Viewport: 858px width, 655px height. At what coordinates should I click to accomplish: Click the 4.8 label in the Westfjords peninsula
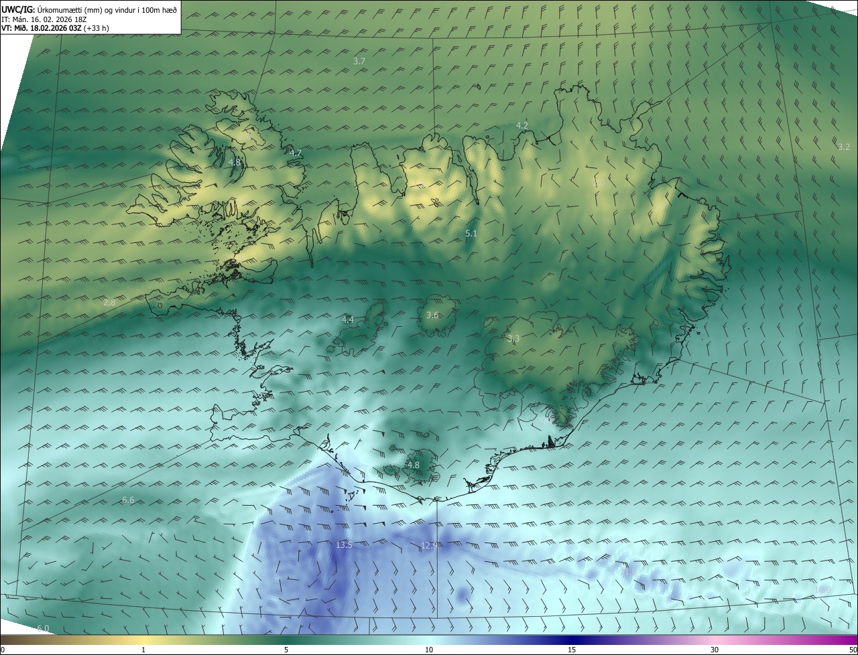pos(235,162)
